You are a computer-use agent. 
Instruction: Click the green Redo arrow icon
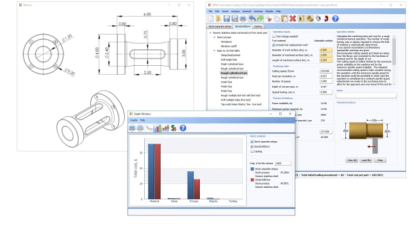(260, 19)
